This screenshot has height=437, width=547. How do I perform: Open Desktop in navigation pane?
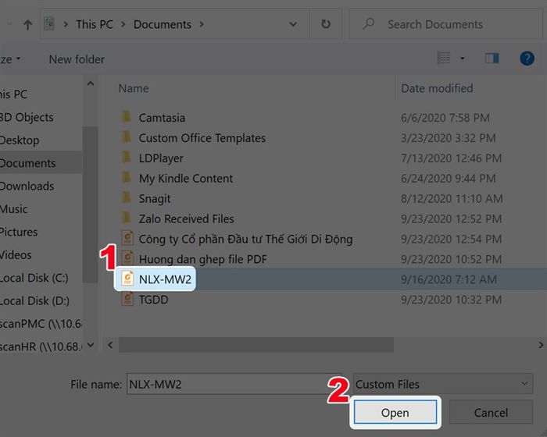pos(20,140)
